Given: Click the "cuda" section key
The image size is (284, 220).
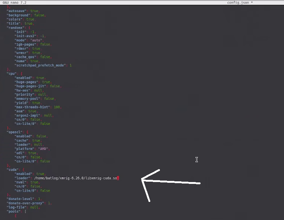Looking at the screenshot, I should pyautogui.click(x=13, y=170).
